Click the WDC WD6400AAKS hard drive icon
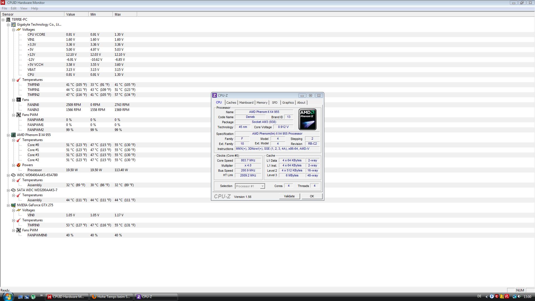 pyautogui.click(x=13, y=175)
